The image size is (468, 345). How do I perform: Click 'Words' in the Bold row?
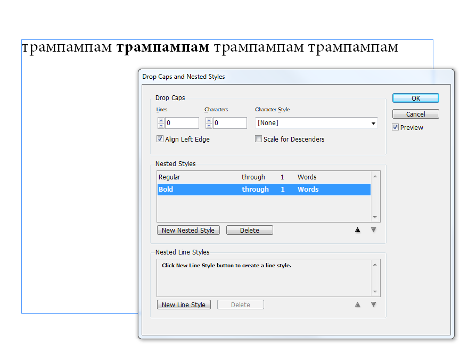pos(308,190)
